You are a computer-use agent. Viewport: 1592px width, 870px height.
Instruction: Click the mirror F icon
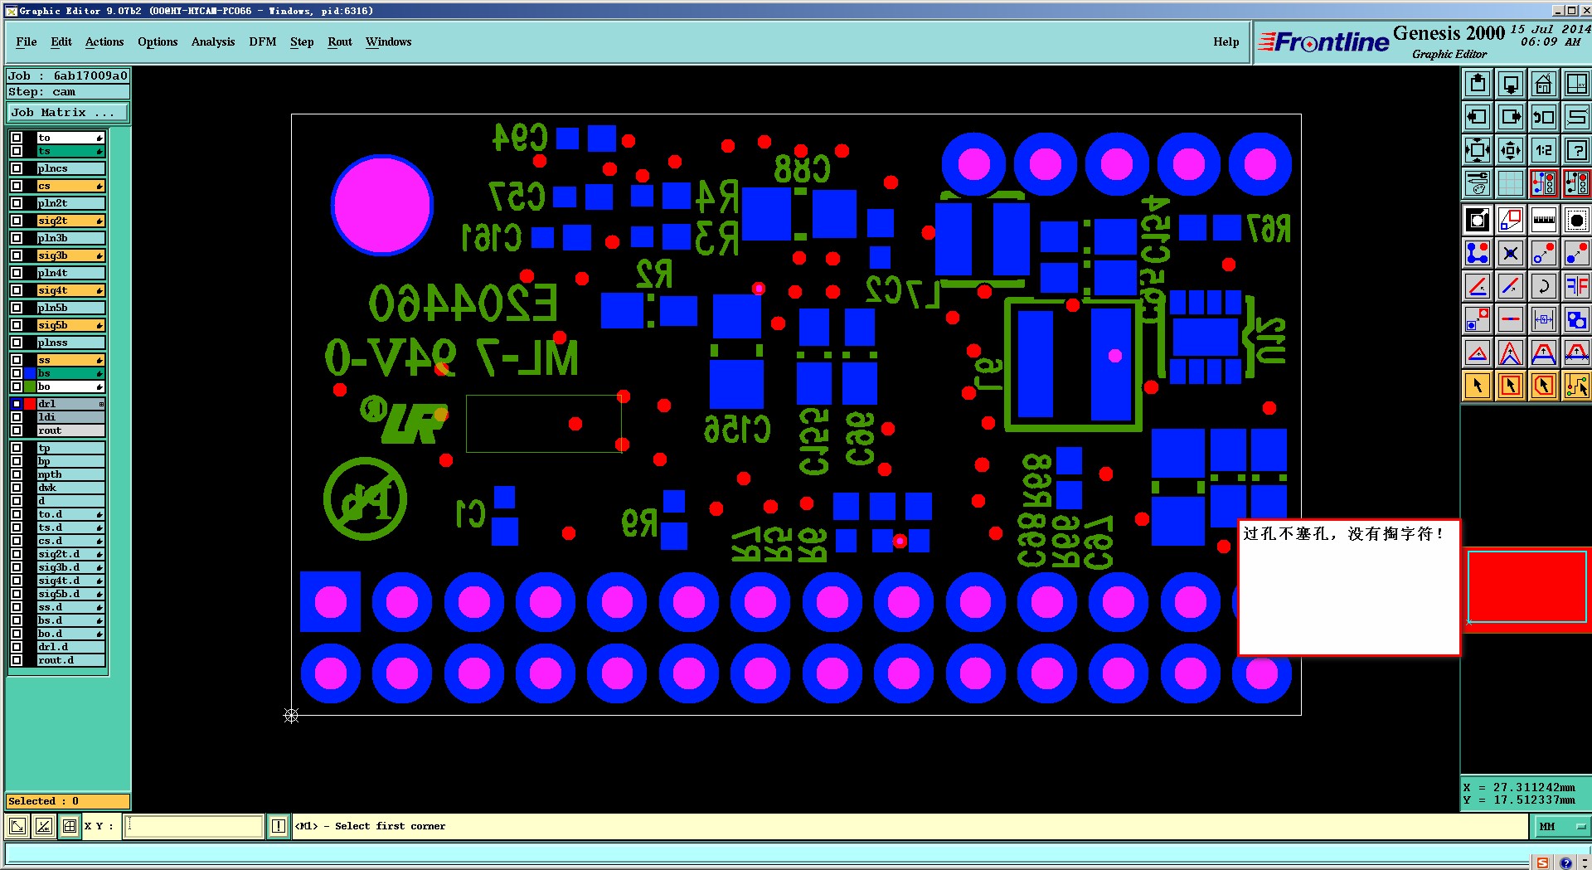[1576, 286]
